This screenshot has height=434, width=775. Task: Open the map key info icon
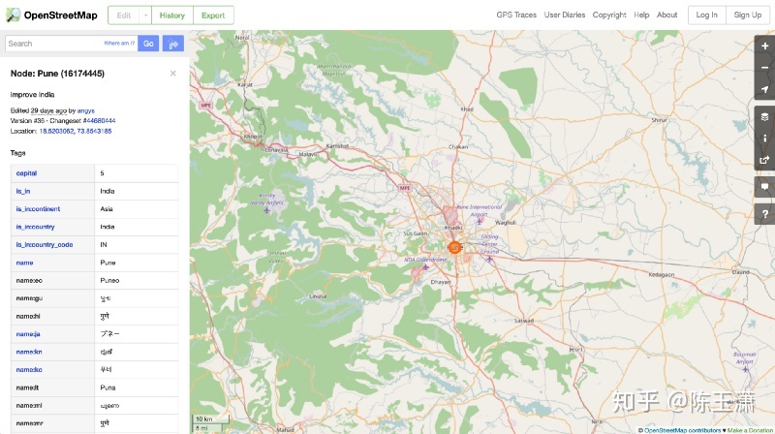pyautogui.click(x=764, y=139)
